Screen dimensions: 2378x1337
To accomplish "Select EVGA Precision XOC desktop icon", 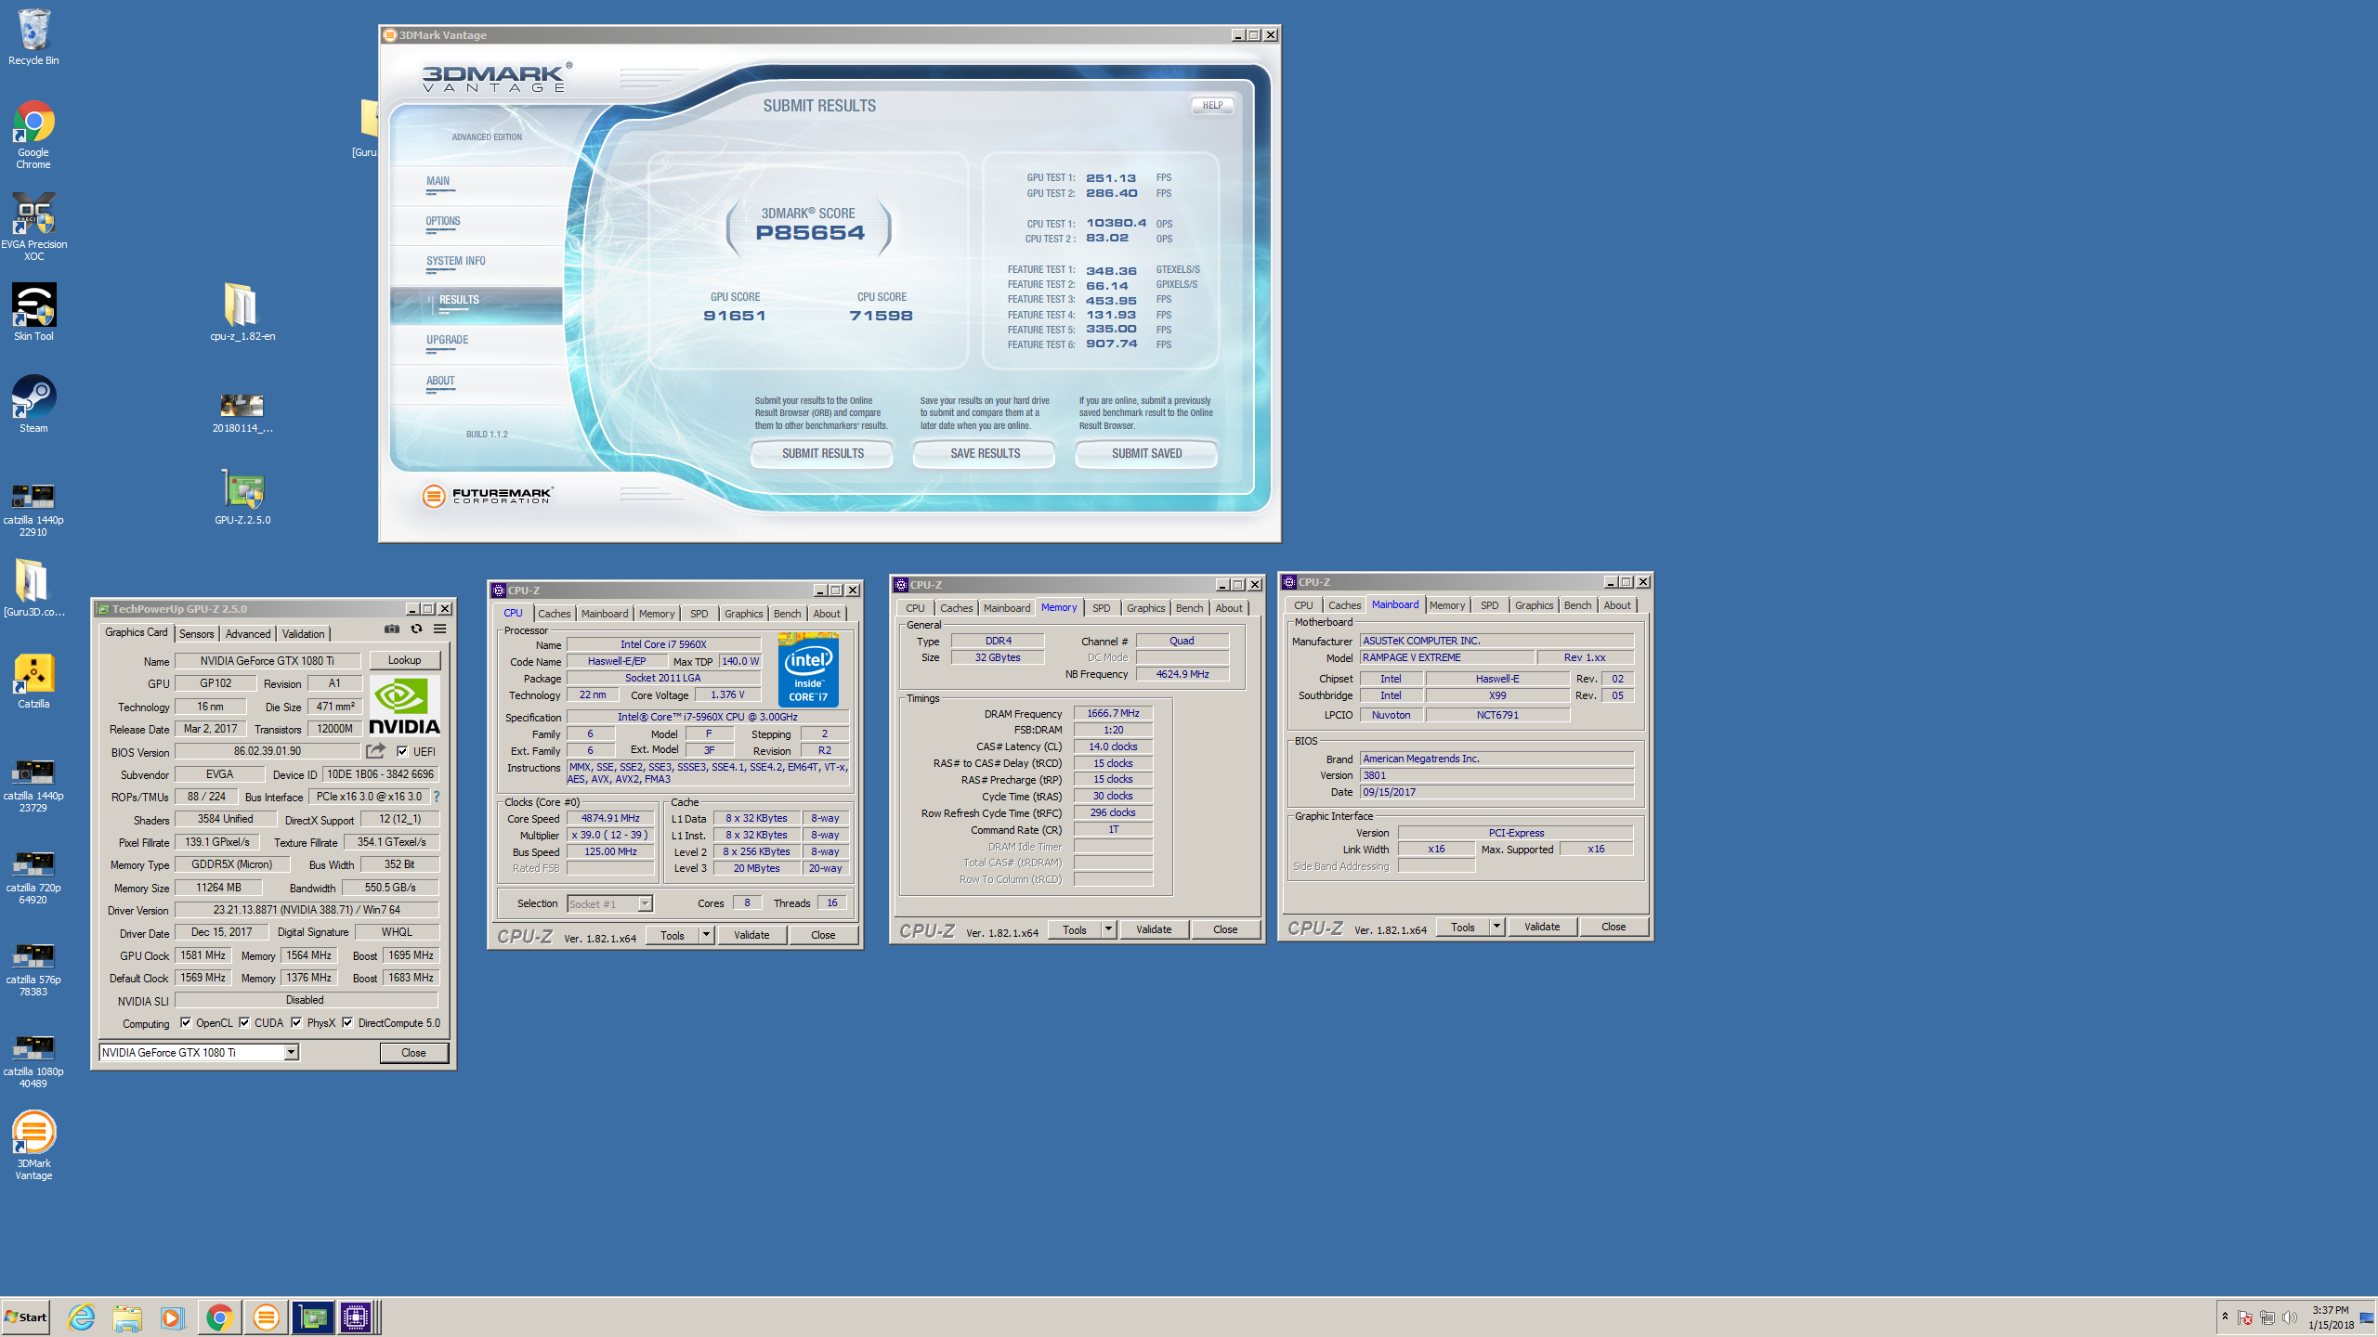I will click(33, 226).
